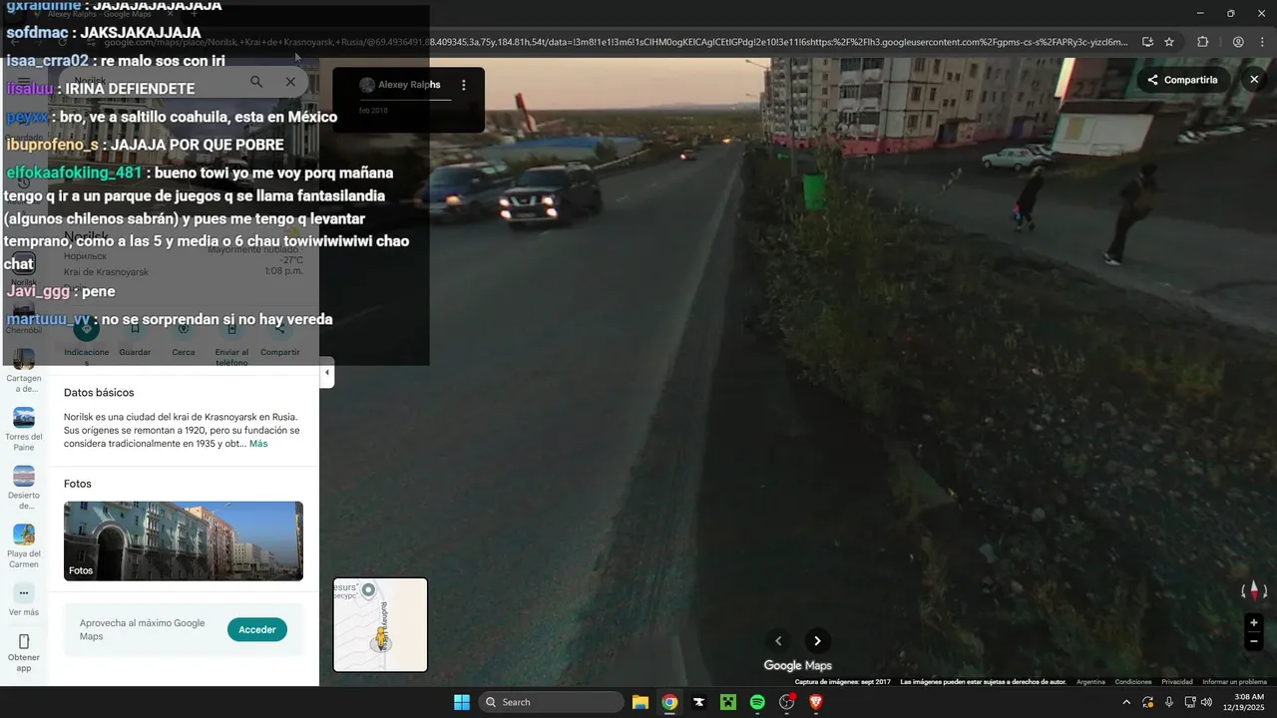Click search magnifier in Maps search box
This screenshot has height=718, width=1277.
point(256,82)
